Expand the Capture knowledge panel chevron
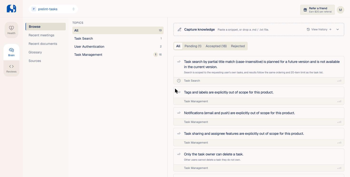The width and height of the screenshot is (350, 177). click(x=338, y=29)
